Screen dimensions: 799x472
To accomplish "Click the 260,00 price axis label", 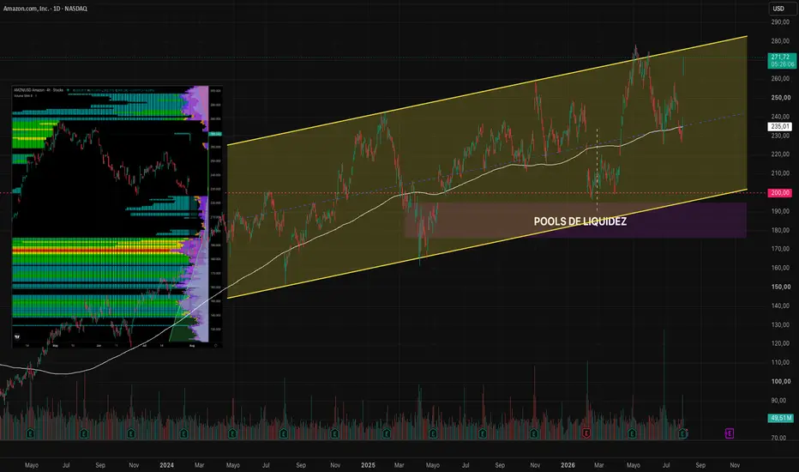I will point(780,79).
